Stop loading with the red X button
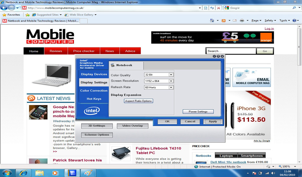Viewport: 302px width, 177px height. (219, 8)
